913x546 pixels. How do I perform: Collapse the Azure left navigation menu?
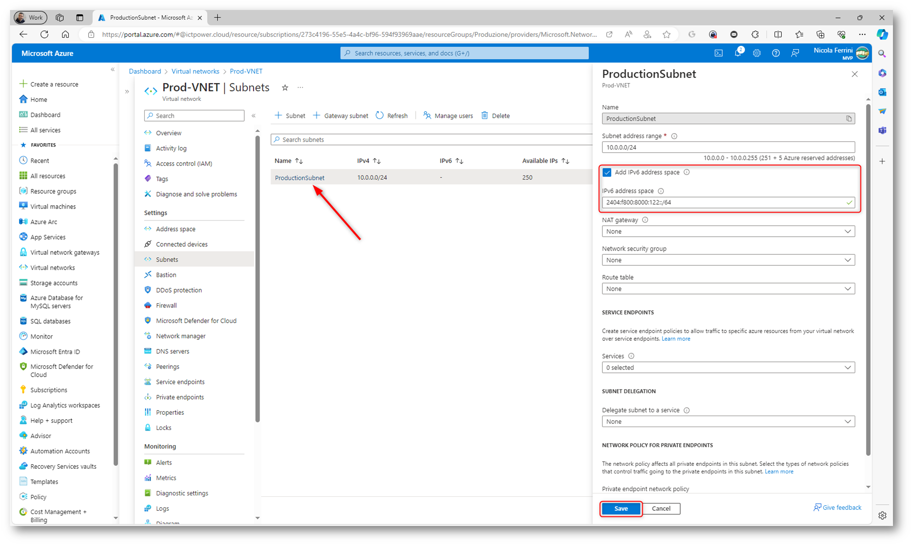(x=113, y=70)
